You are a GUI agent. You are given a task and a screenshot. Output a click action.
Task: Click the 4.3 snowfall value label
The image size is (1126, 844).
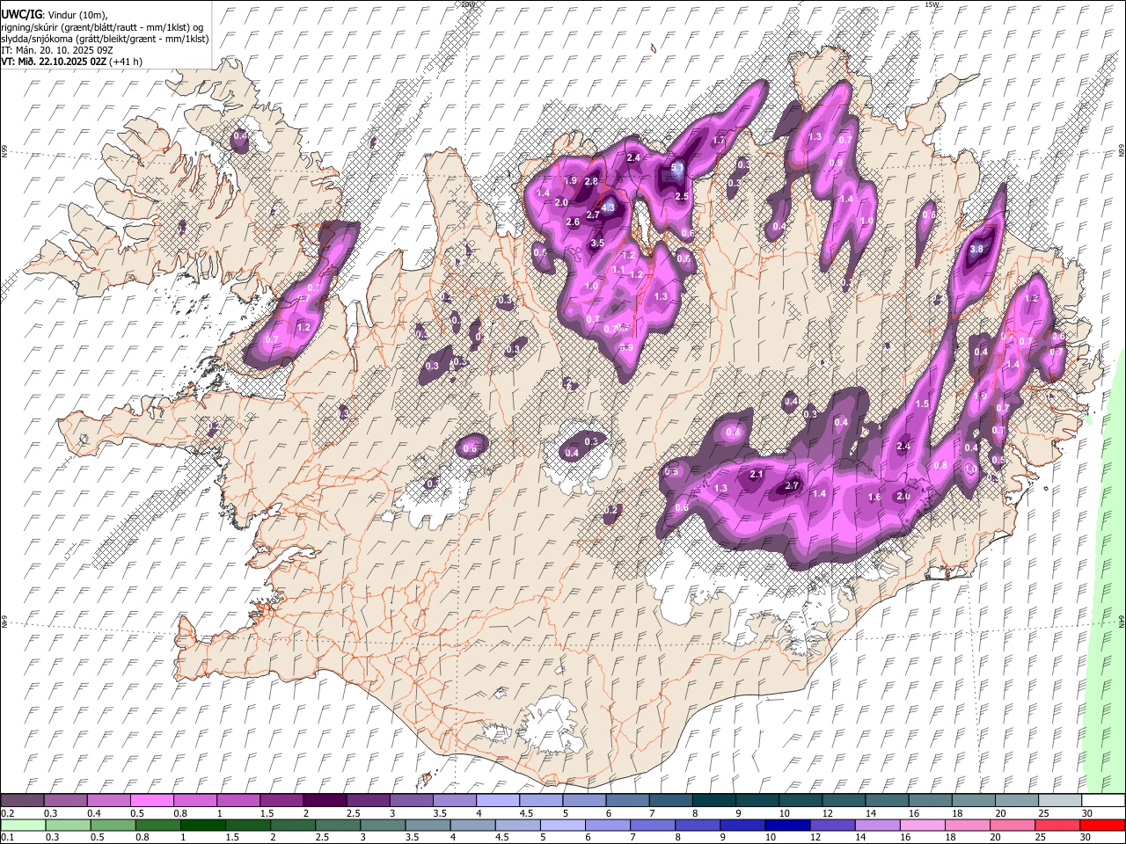pyautogui.click(x=607, y=208)
